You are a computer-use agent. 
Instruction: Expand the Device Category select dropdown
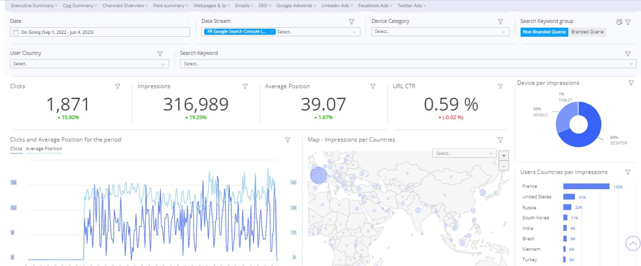click(x=440, y=31)
